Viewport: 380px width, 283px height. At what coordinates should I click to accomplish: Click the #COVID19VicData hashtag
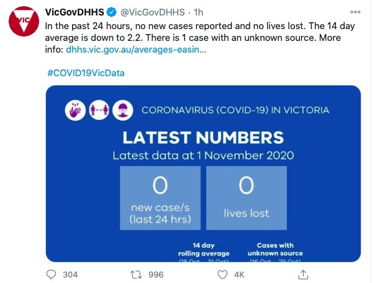86,73
